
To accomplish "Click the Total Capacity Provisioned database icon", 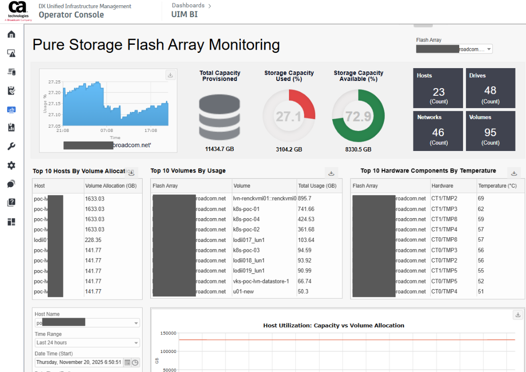I will coord(219,117).
